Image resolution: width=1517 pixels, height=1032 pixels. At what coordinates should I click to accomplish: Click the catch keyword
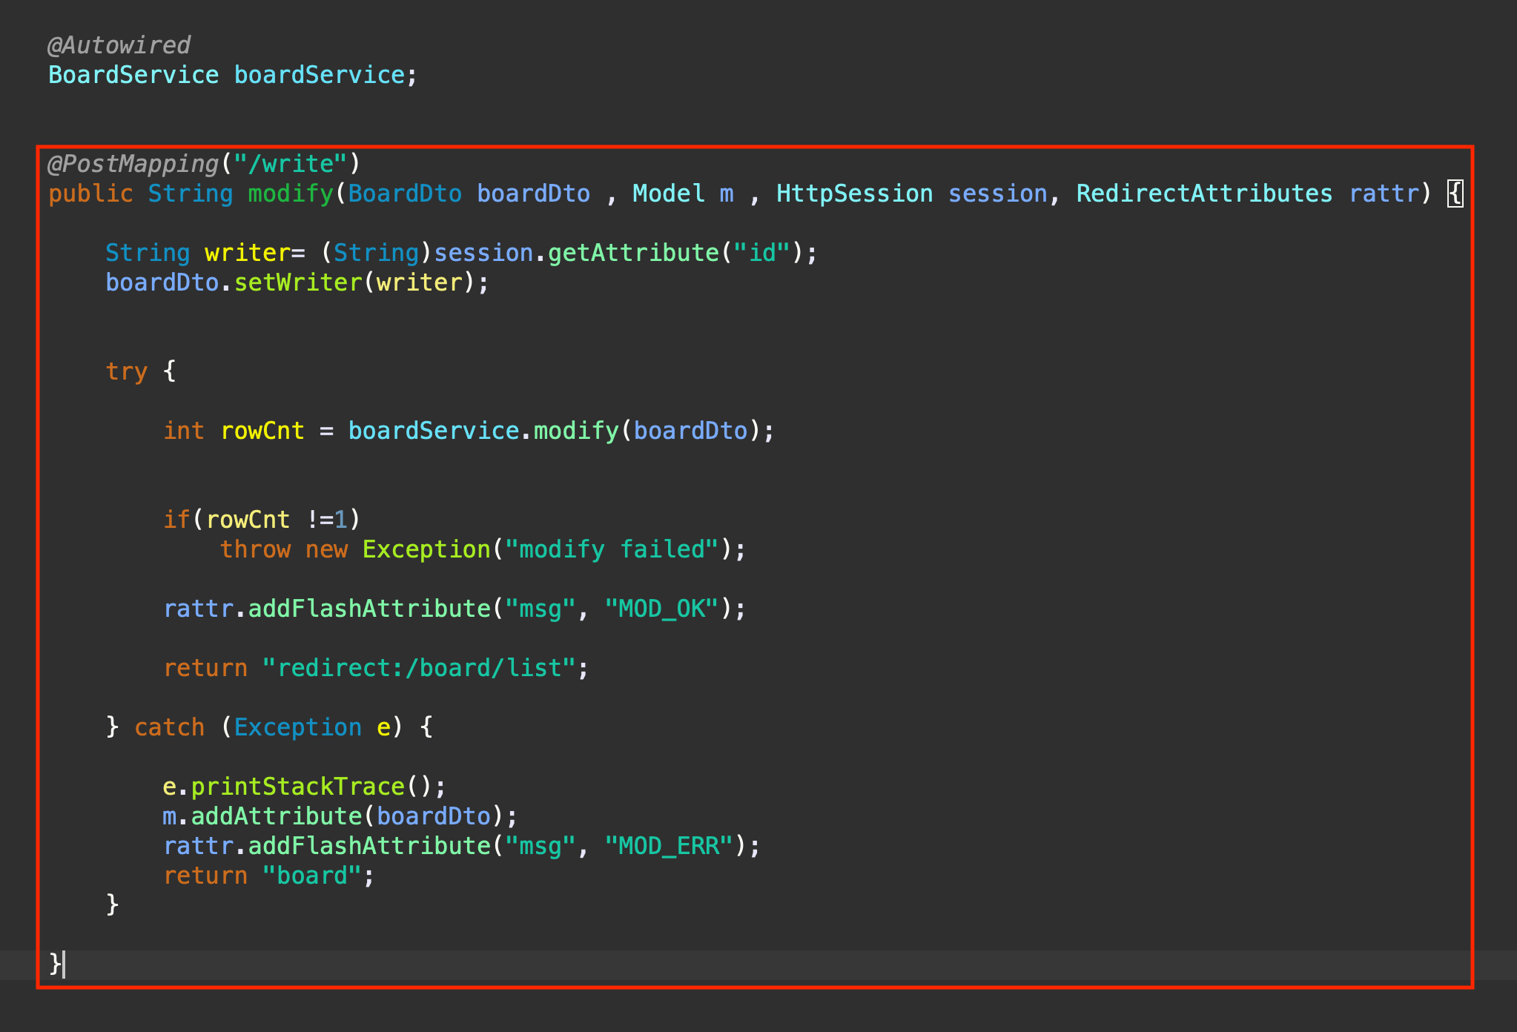pos(169,727)
